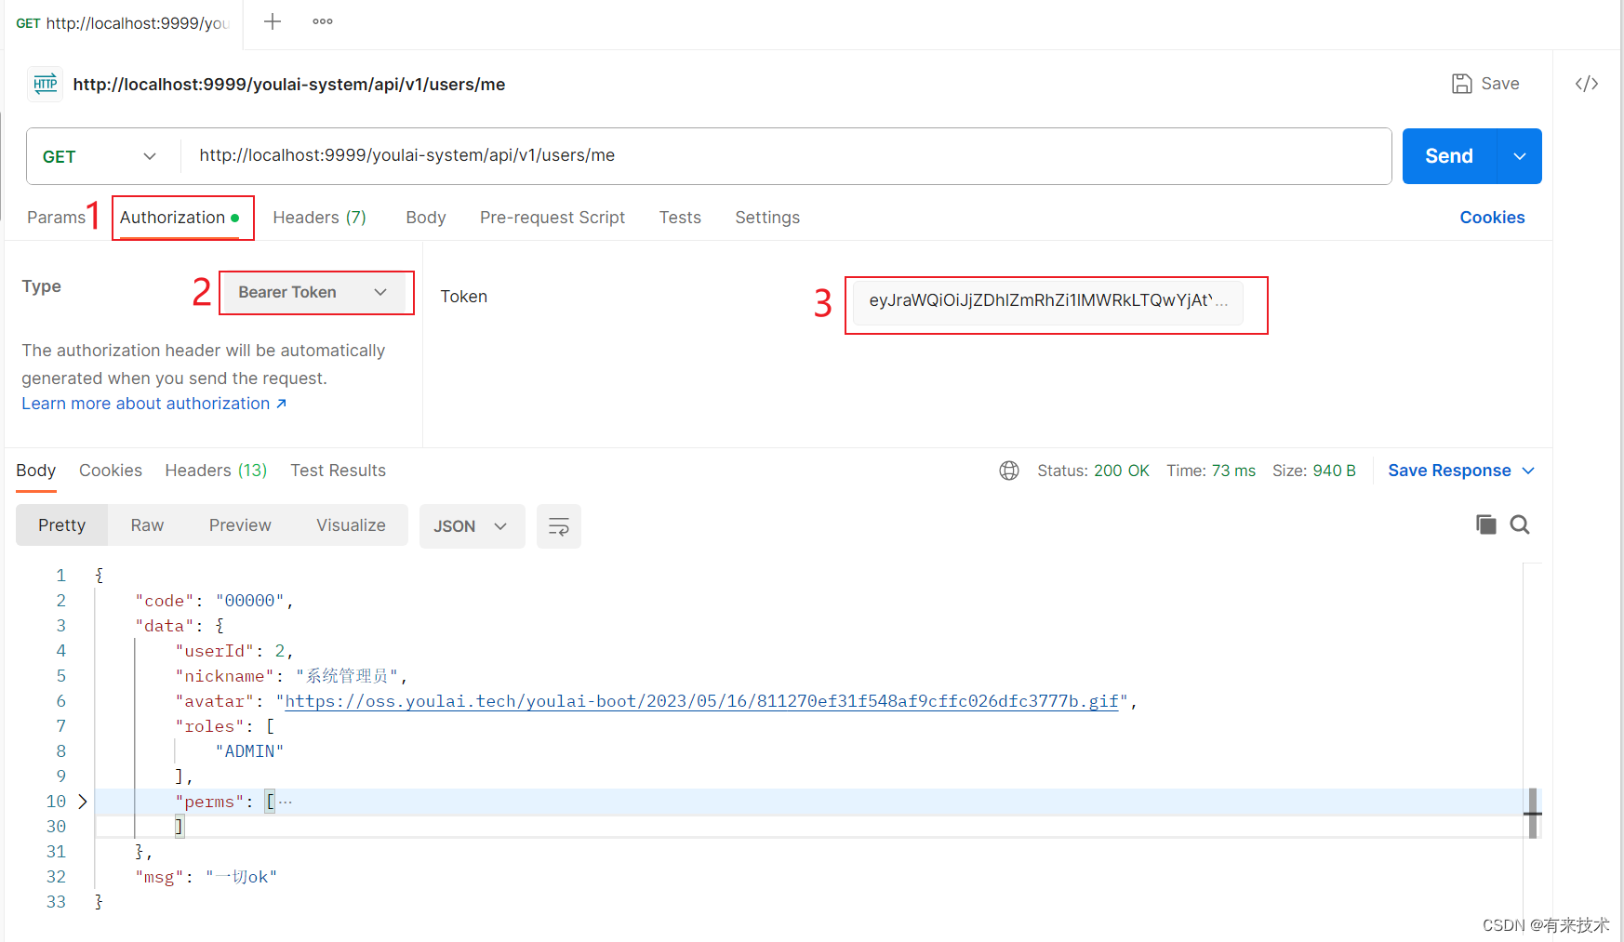Click the globe network info icon
This screenshot has height=942, width=1624.
pos(1009,471)
